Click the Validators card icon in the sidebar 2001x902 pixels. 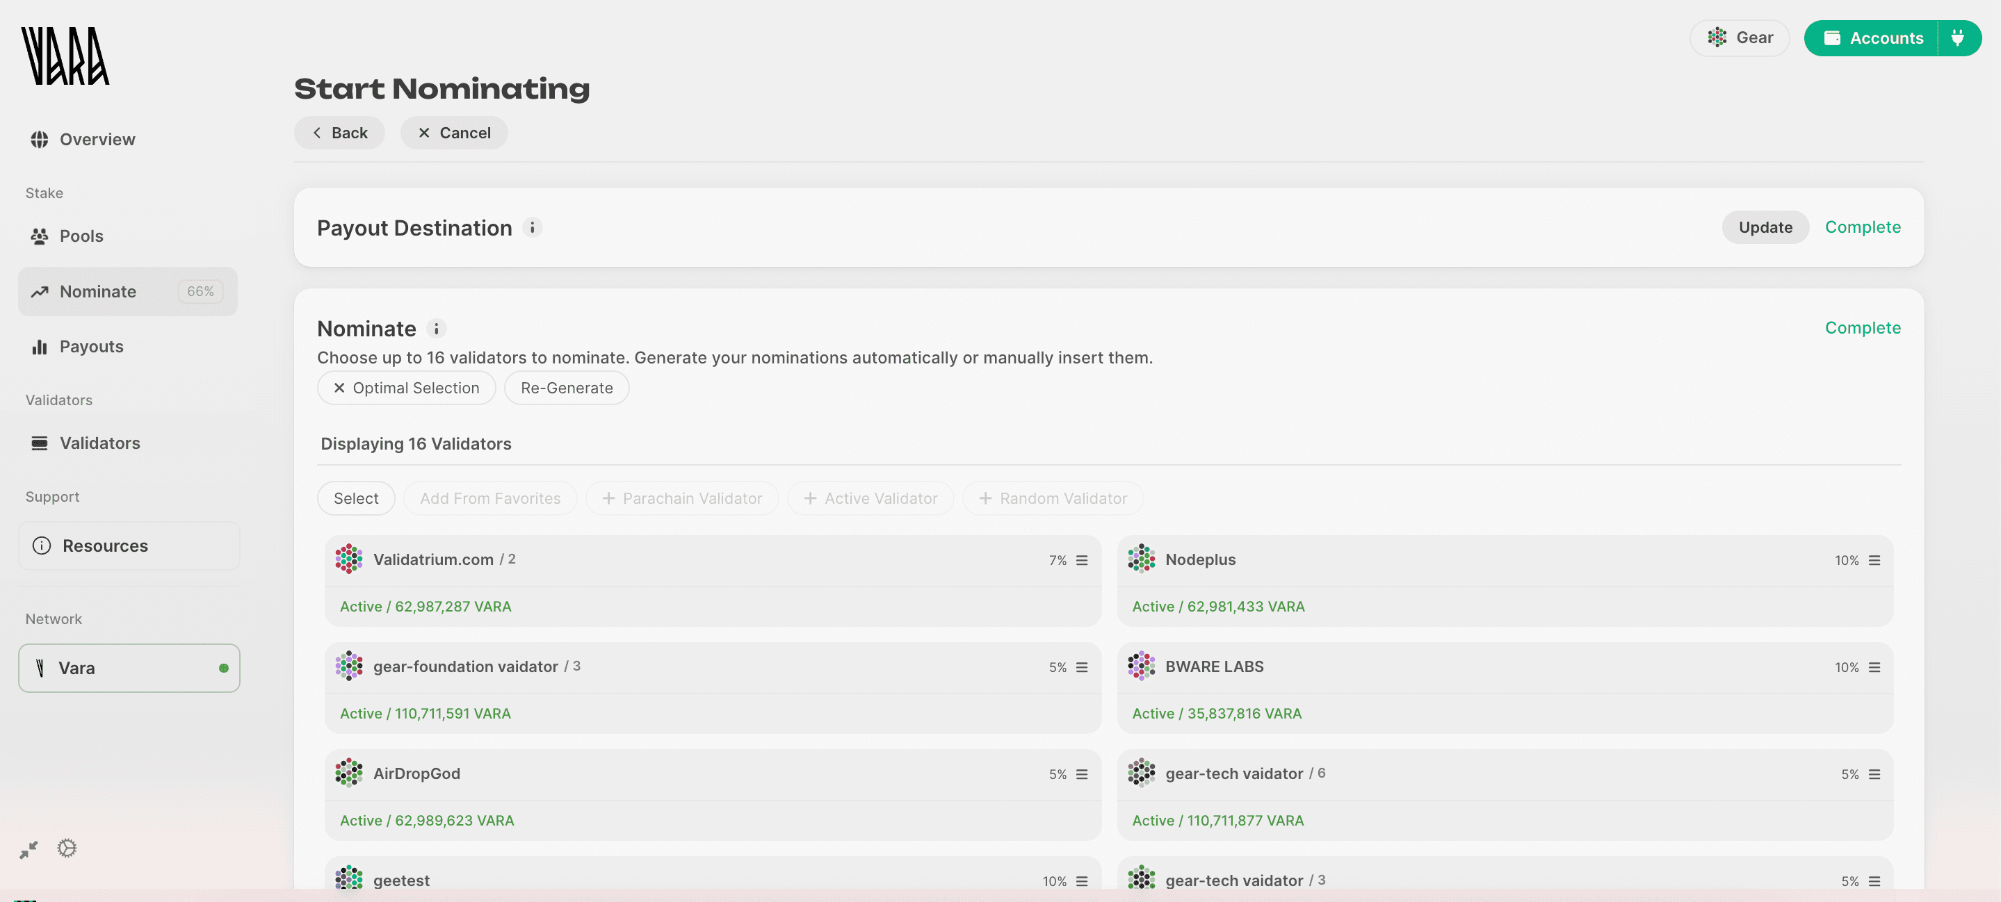pos(40,443)
